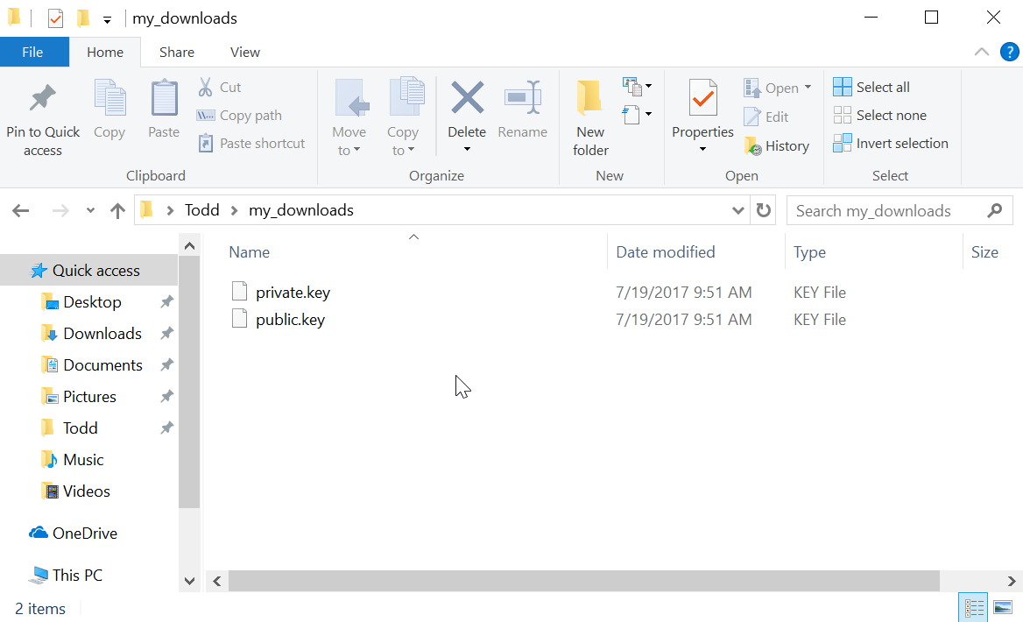Image resolution: width=1023 pixels, height=622 pixels.
Task: Open the Copy to menu
Action: [403, 118]
